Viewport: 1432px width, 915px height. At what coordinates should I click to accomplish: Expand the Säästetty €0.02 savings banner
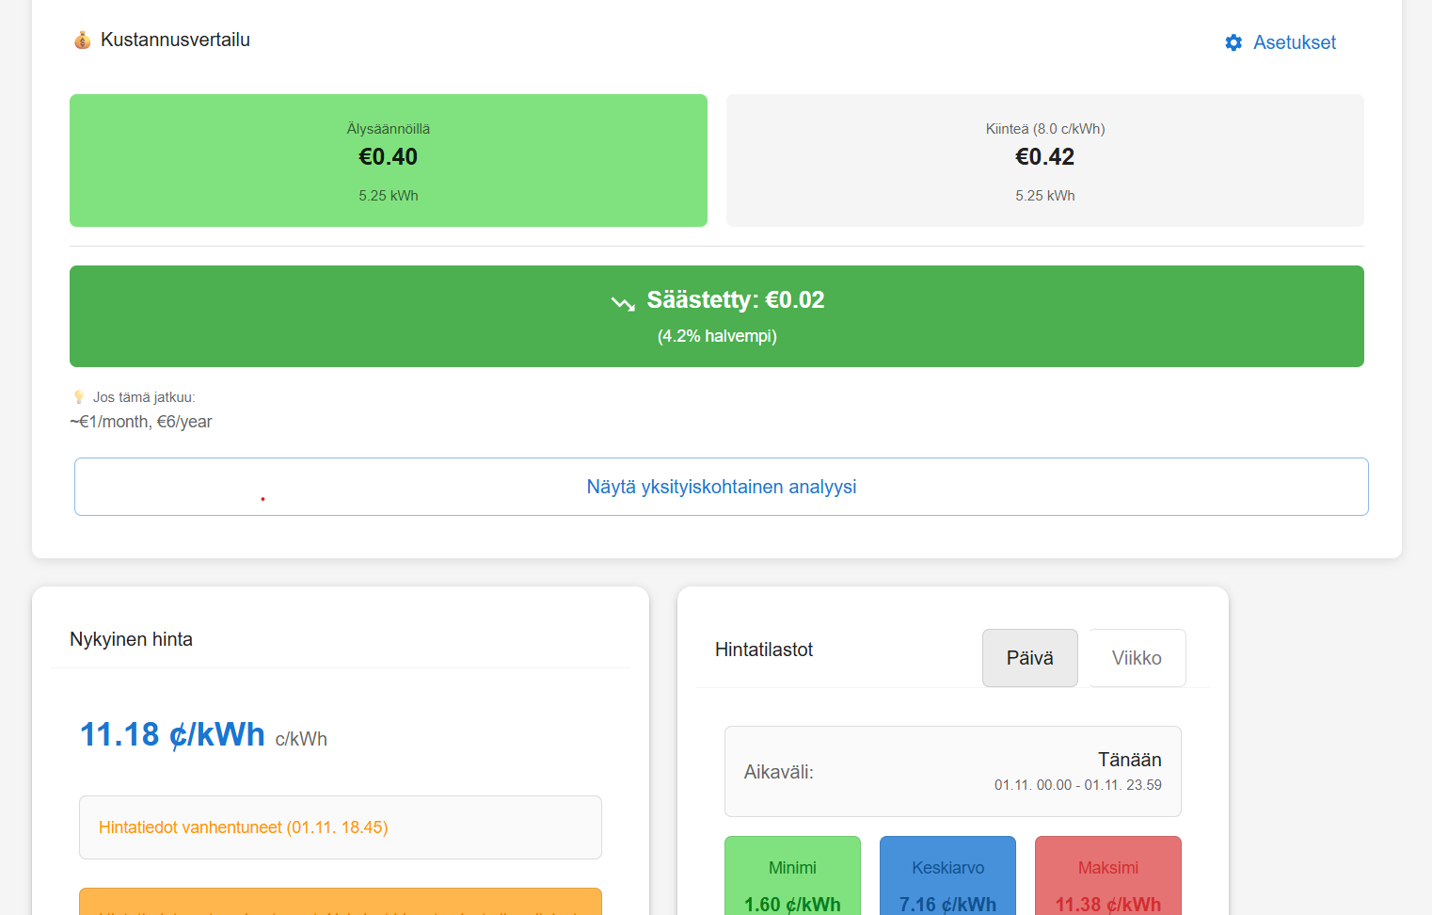(x=717, y=315)
